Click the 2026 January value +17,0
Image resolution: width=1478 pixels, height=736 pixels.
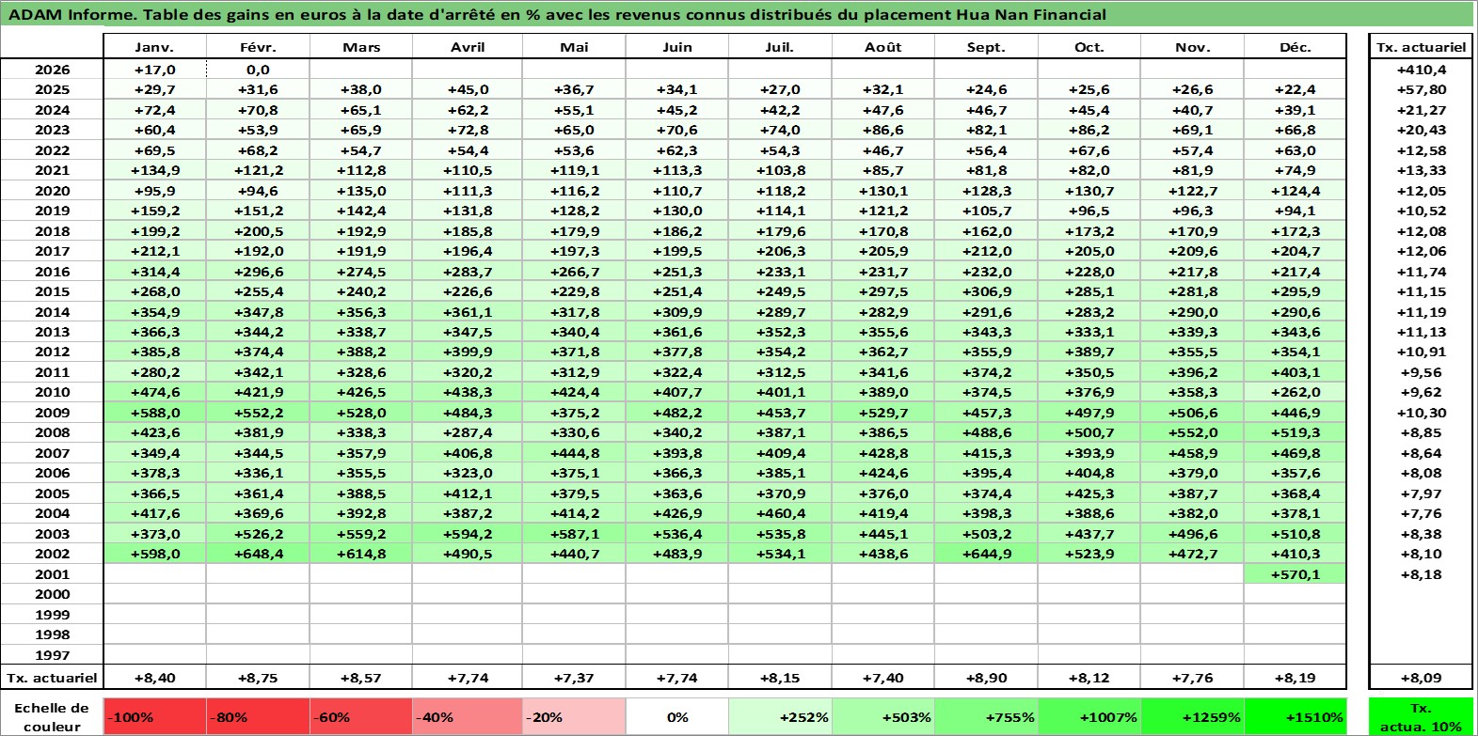tap(154, 70)
